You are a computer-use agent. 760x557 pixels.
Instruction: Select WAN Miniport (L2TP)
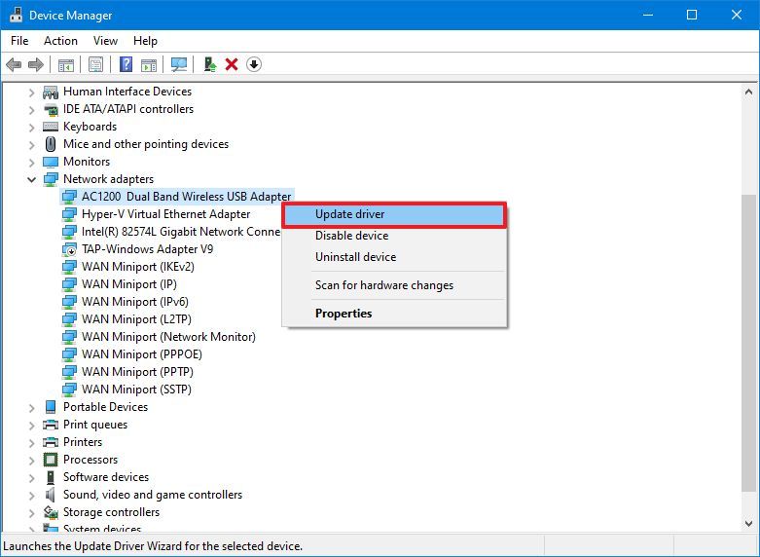[x=136, y=319]
